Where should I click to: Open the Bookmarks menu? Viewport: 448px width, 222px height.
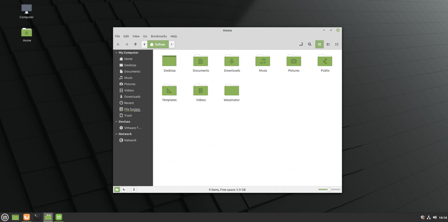(159, 36)
